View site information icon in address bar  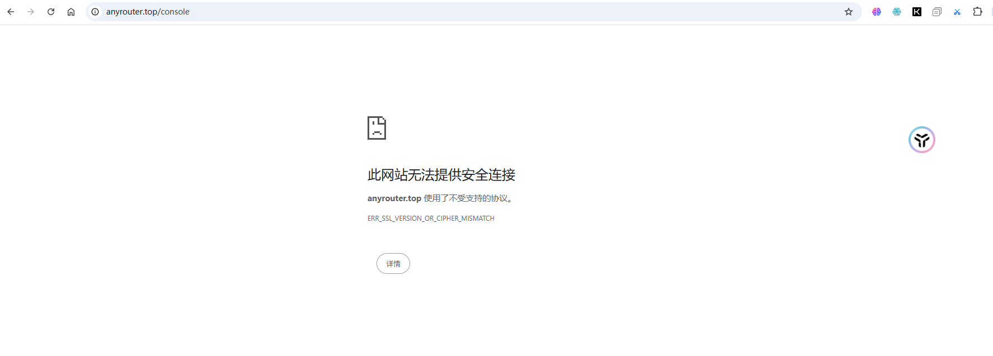(x=95, y=12)
